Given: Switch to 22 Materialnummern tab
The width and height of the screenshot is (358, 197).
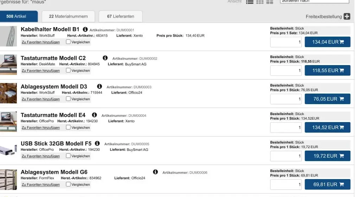Looking at the screenshot, I should pos(68,17).
